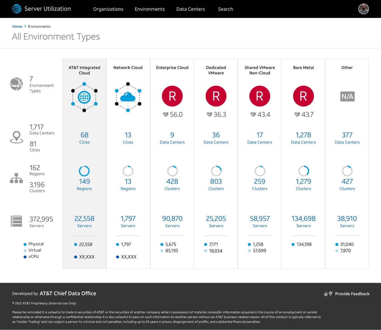Select the Network Cloud hexagon icon
Viewport: 381px width, 330px height.
(x=128, y=97)
